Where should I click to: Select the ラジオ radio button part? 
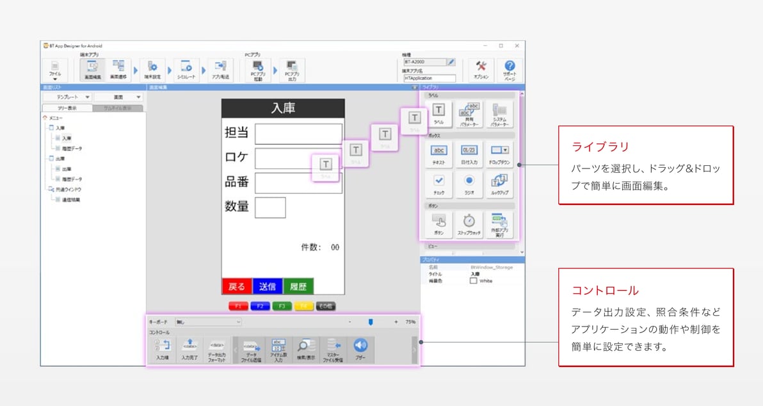[x=469, y=184]
